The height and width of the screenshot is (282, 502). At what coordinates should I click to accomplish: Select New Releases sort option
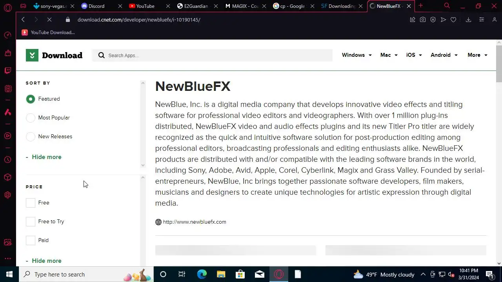[x=31, y=137]
